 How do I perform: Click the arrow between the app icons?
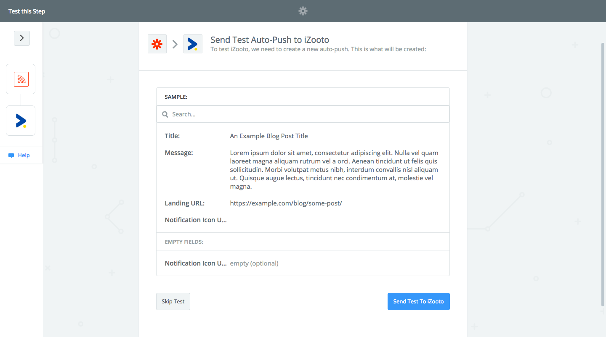click(175, 44)
